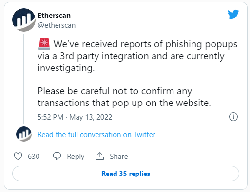Image resolution: width=250 pixels, height=192 pixels.
Task: Select the Reply text label
Action: click(x=76, y=157)
